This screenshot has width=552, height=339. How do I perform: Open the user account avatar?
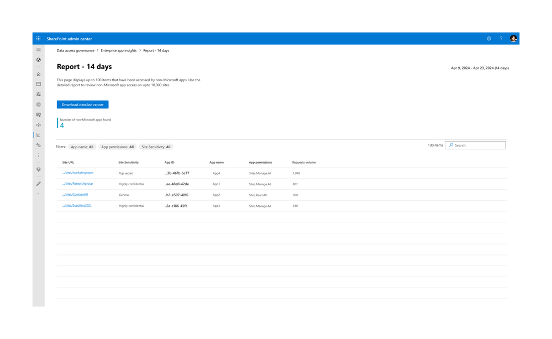pos(513,39)
